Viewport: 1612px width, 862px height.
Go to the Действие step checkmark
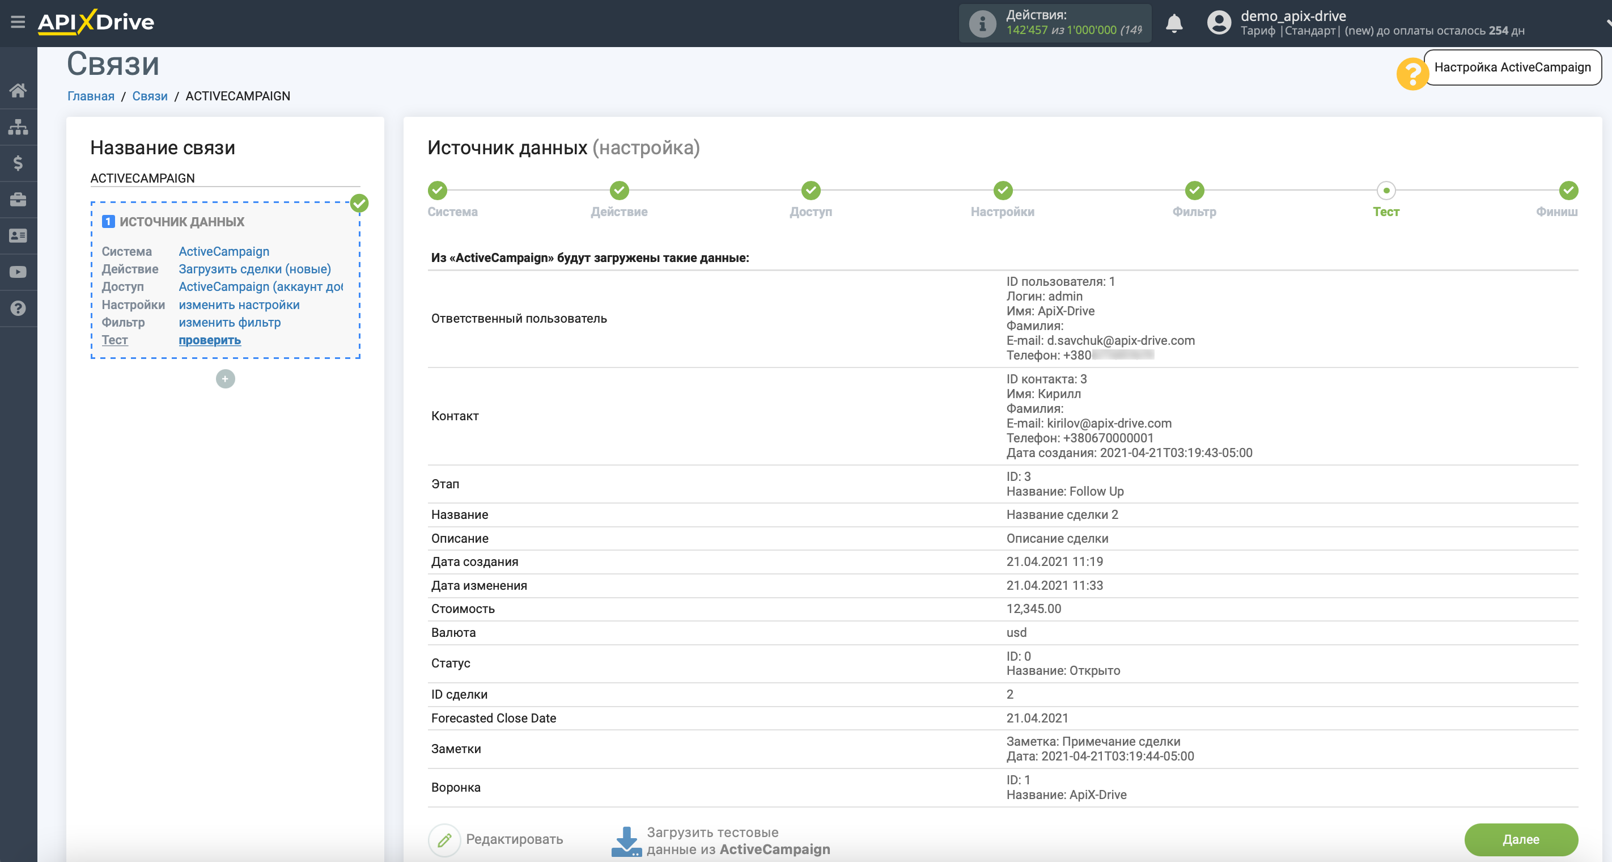click(x=619, y=189)
